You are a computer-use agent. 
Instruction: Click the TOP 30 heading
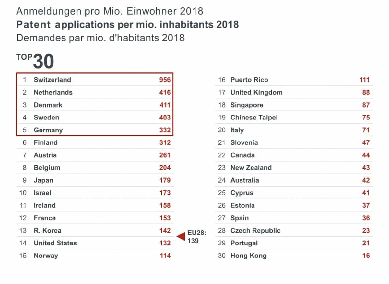(x=35, y=61)
